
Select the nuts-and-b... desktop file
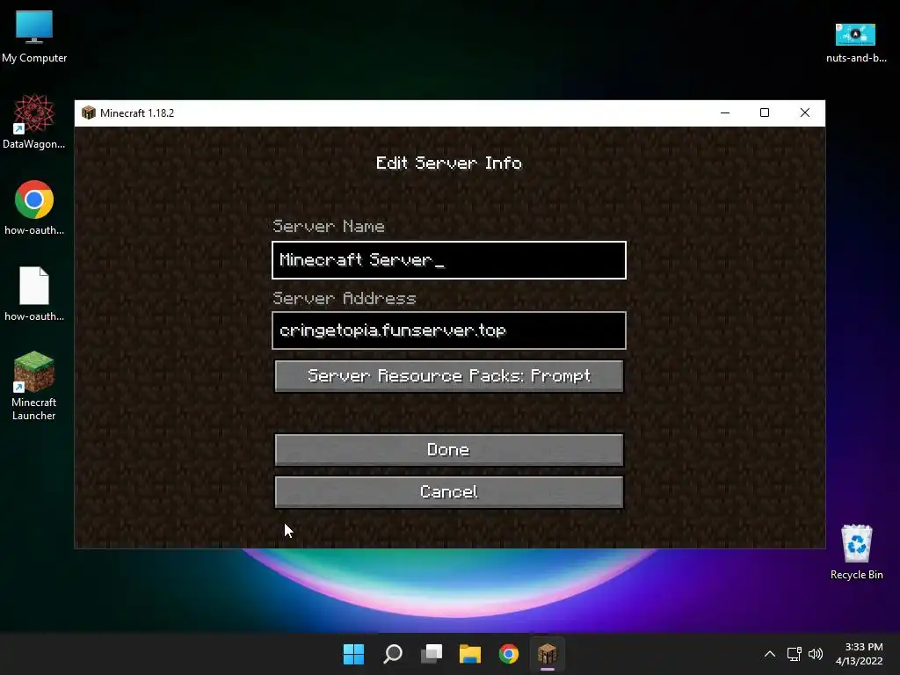856,42
